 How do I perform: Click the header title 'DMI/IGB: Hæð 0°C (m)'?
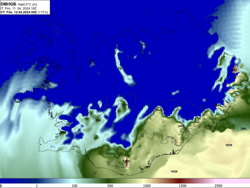pos(19,4)
